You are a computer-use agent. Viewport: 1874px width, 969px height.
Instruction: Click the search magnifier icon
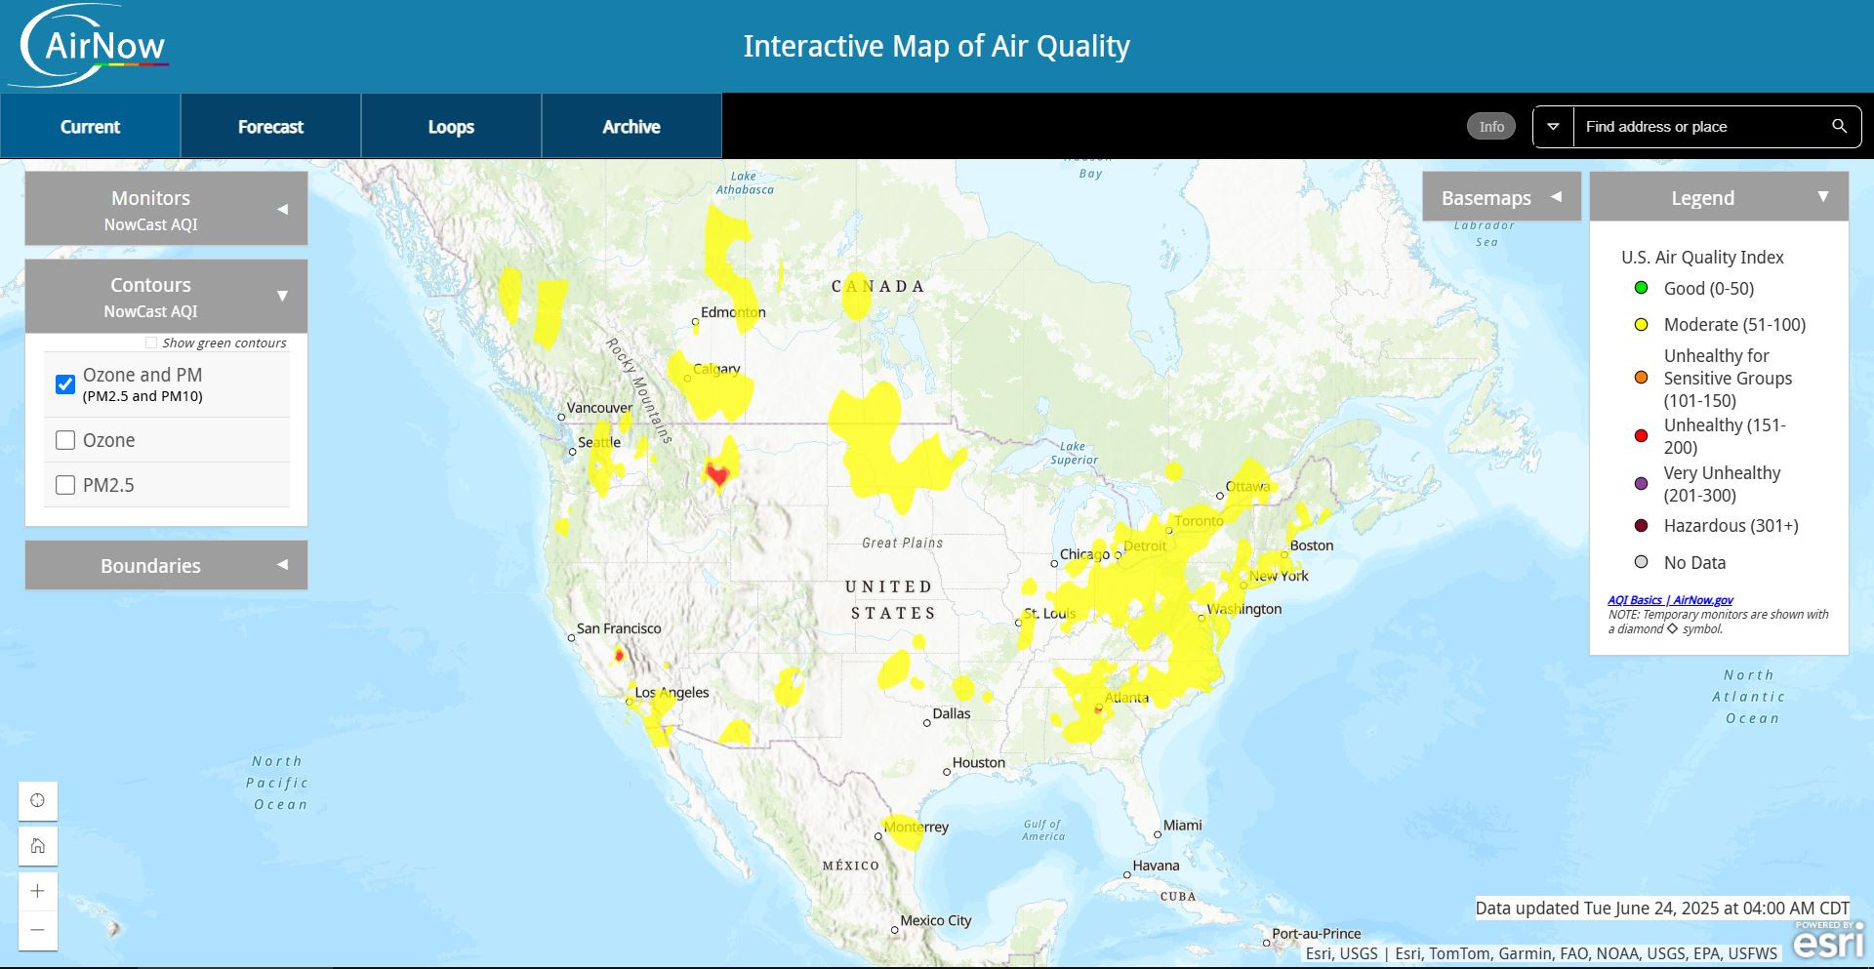click(1839, 127)
